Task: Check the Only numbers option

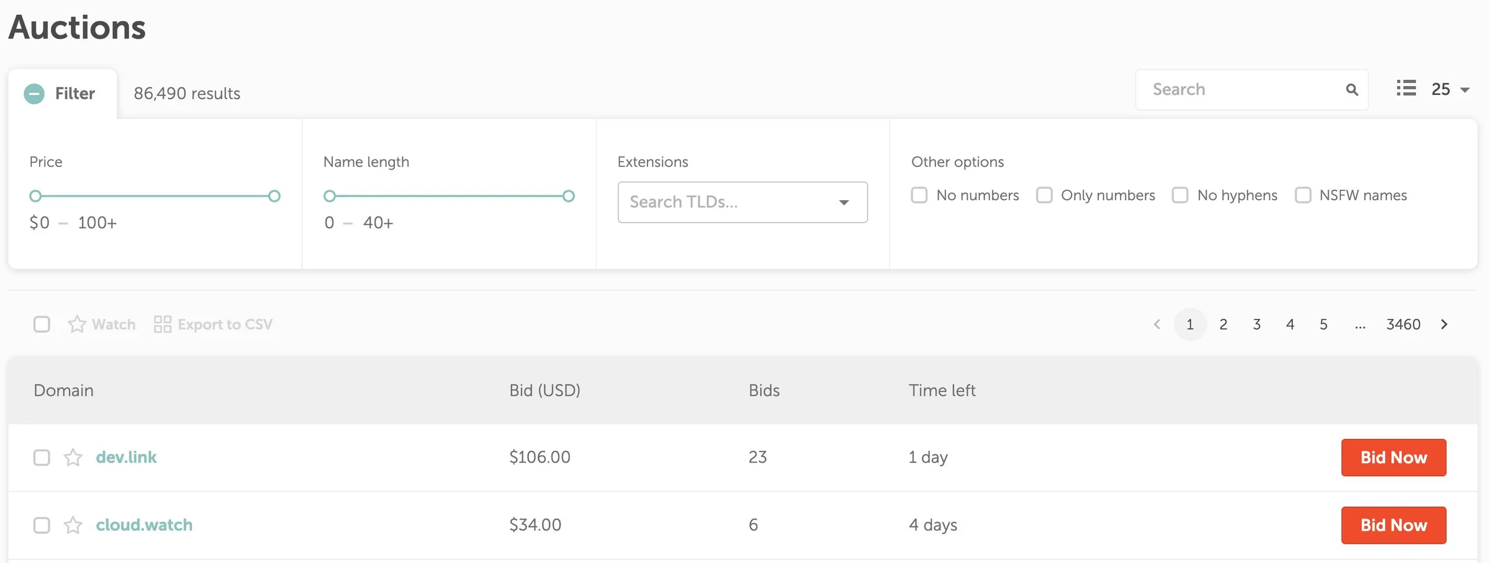Action: (x=1045, y=195)
